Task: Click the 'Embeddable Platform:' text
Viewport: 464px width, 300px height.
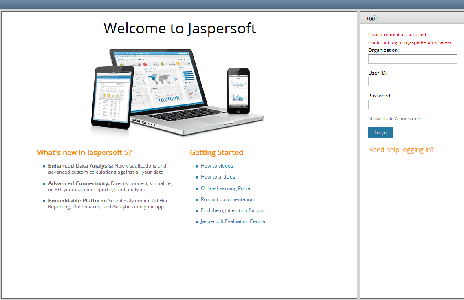Action: pyautogui.click(x=77, y=201)
